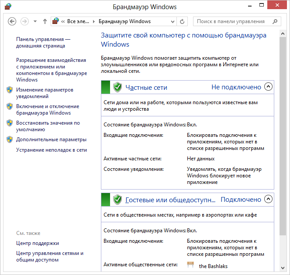
Task: Open "Панель управления — домашняя страница" link
Action: [43, 42]
